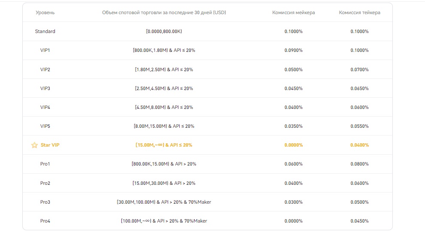Image resolution: width=425 pixels, height=232 pixels.
Task: Select the Star VIP level label
Action: click(50, 145)
